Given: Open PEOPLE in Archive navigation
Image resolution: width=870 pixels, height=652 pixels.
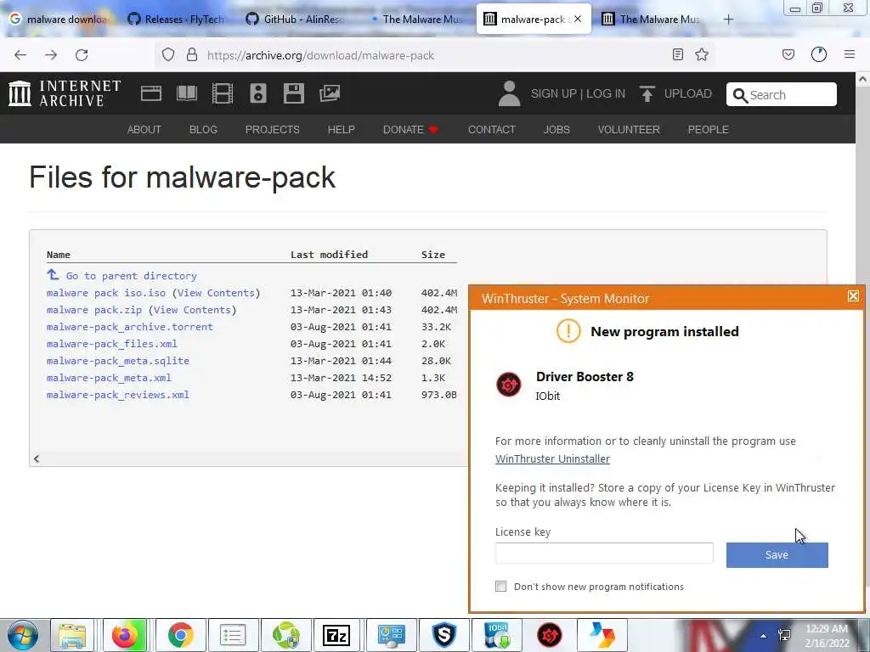Looking at the screenshot, I should coord(708,130).
